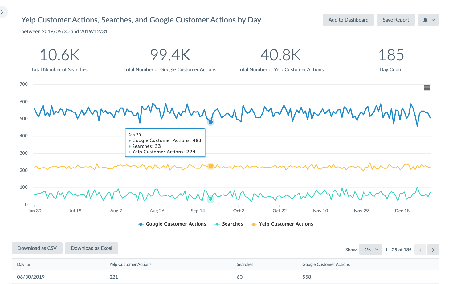The width and height of the screenshot is (453, 284).
Task: Click the date range subtitle text
Action: (x=64, y=31)
